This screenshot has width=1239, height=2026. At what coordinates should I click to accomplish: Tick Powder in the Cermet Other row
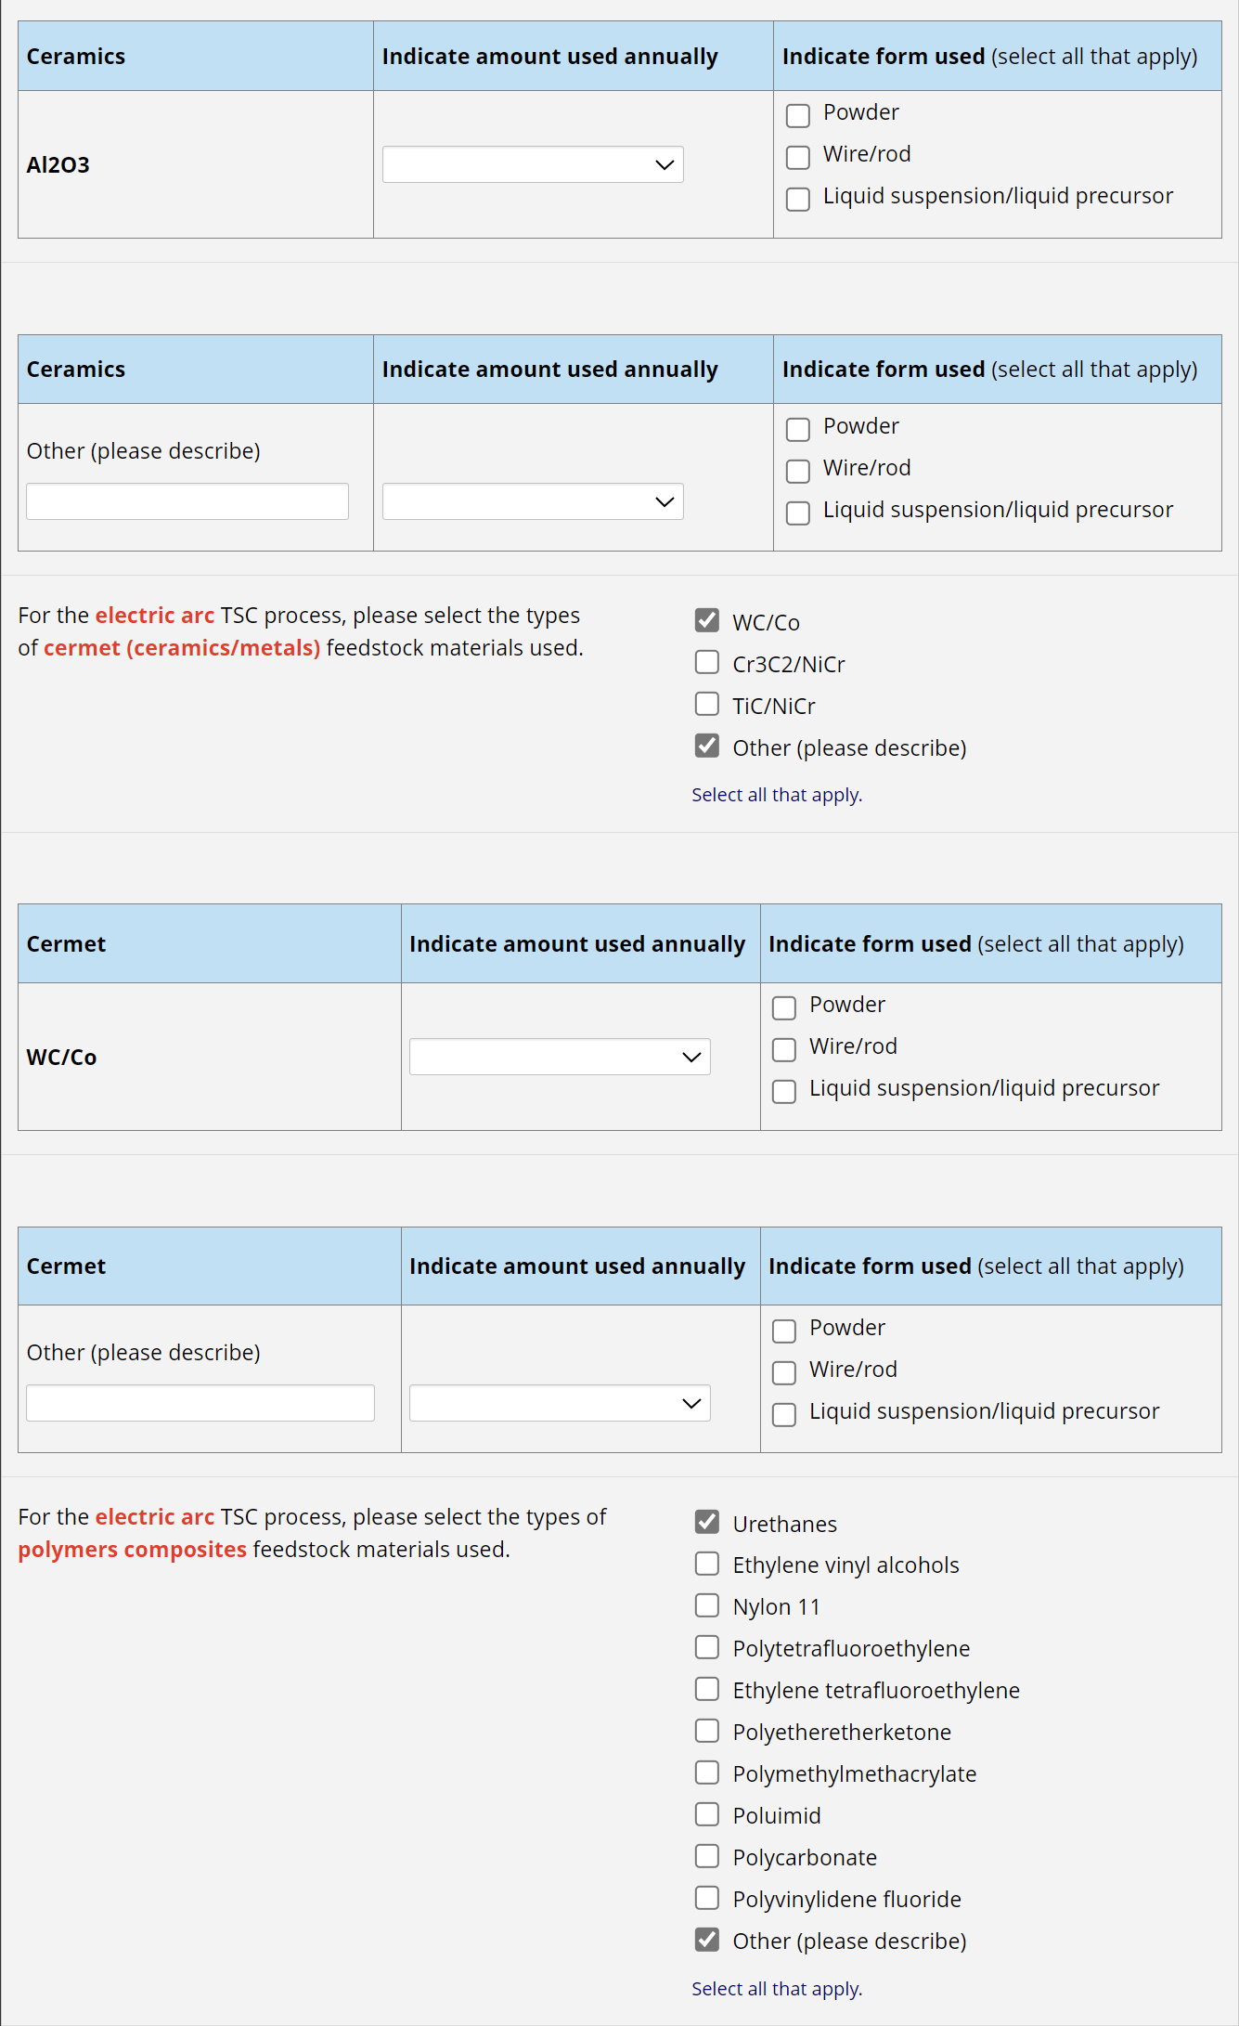pyautogui.click(x=784, y=1331)
